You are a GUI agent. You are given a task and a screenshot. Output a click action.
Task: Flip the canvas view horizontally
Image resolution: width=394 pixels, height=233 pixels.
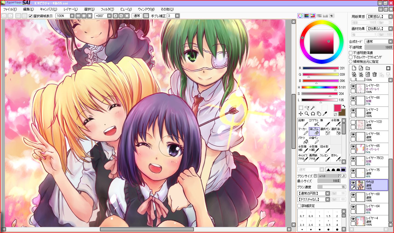tap(146, 16)
